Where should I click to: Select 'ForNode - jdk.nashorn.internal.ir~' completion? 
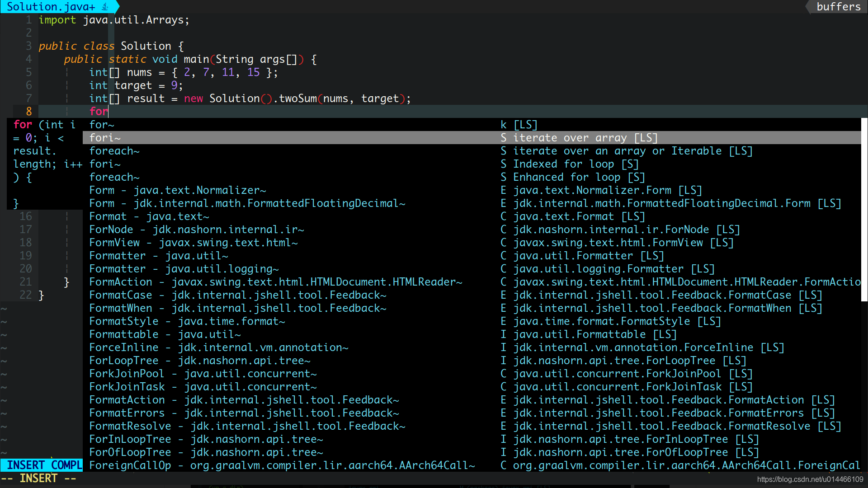coord(472,230)
